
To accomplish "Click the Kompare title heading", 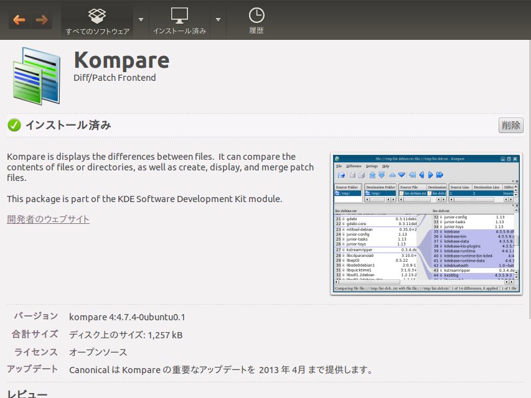I will click(121, 60).
